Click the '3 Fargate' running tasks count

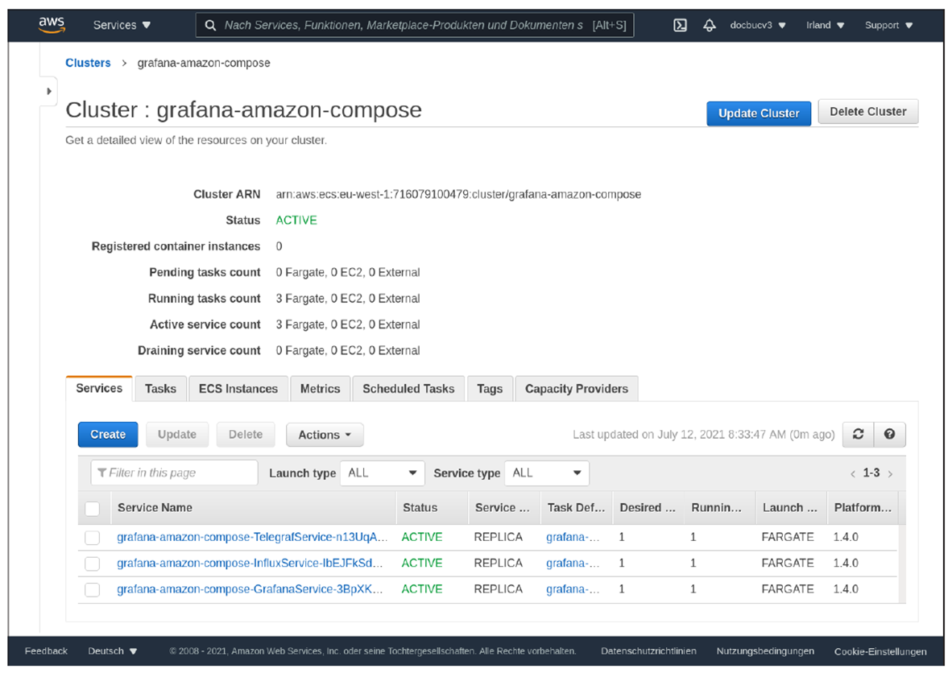pos(300,299)
